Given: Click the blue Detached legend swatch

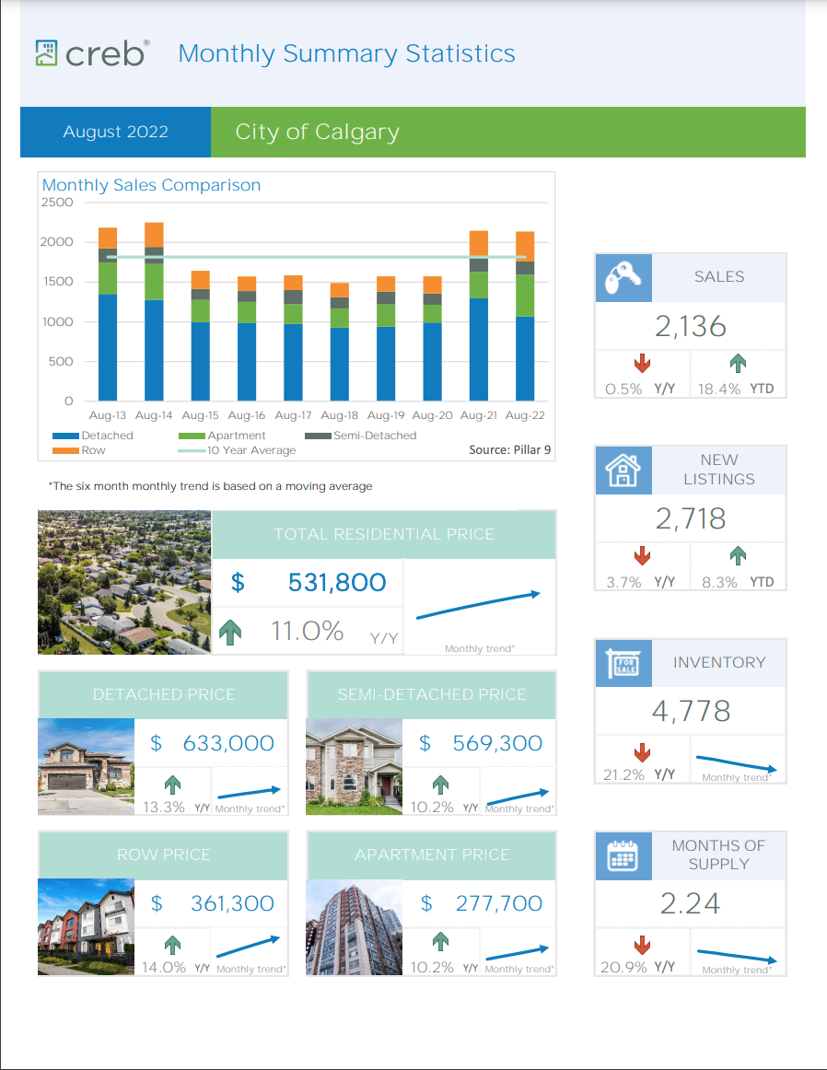Looking at the screenshot, I should click(64, 436).
